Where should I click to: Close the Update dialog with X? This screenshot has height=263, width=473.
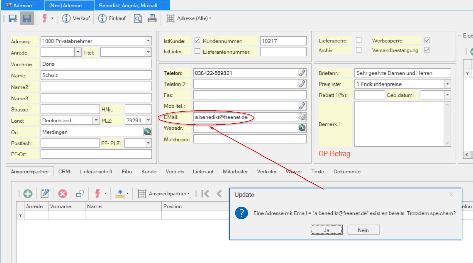pyautogui.click(x=451, y=194)
